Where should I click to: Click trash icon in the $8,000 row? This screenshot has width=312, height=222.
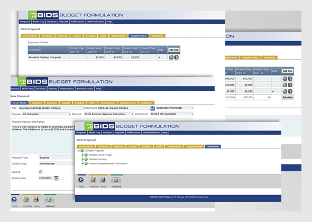[290, 85]
